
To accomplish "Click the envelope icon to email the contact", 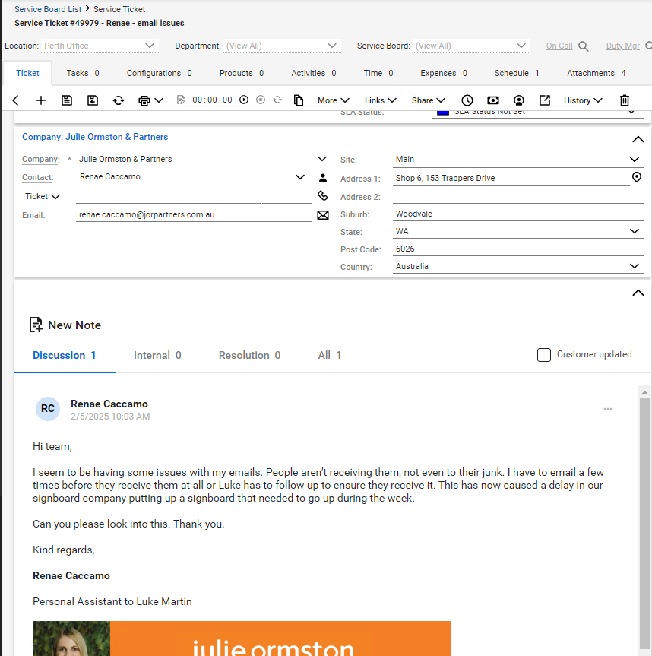I will (x=323, y=215).
